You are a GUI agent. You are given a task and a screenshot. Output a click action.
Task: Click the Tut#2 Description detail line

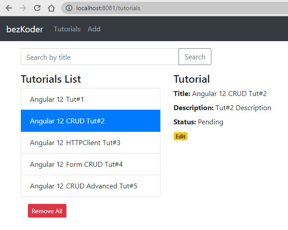pos(222,108)
